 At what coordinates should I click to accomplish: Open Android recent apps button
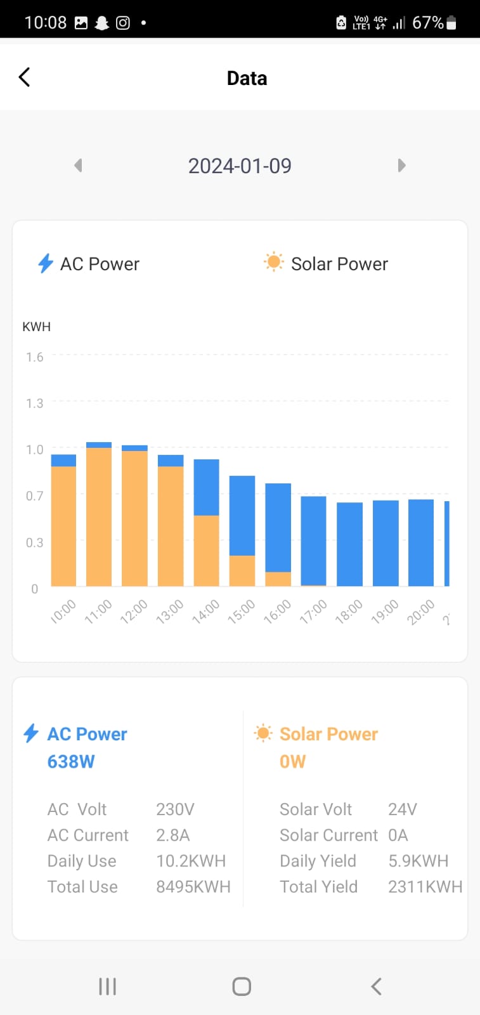[x=107, y=986]
